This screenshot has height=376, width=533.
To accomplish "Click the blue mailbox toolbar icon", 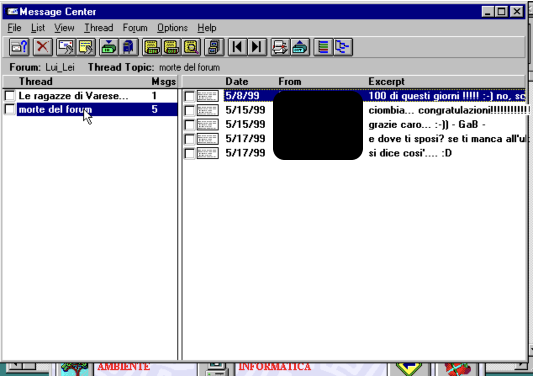I will [128, 47].
